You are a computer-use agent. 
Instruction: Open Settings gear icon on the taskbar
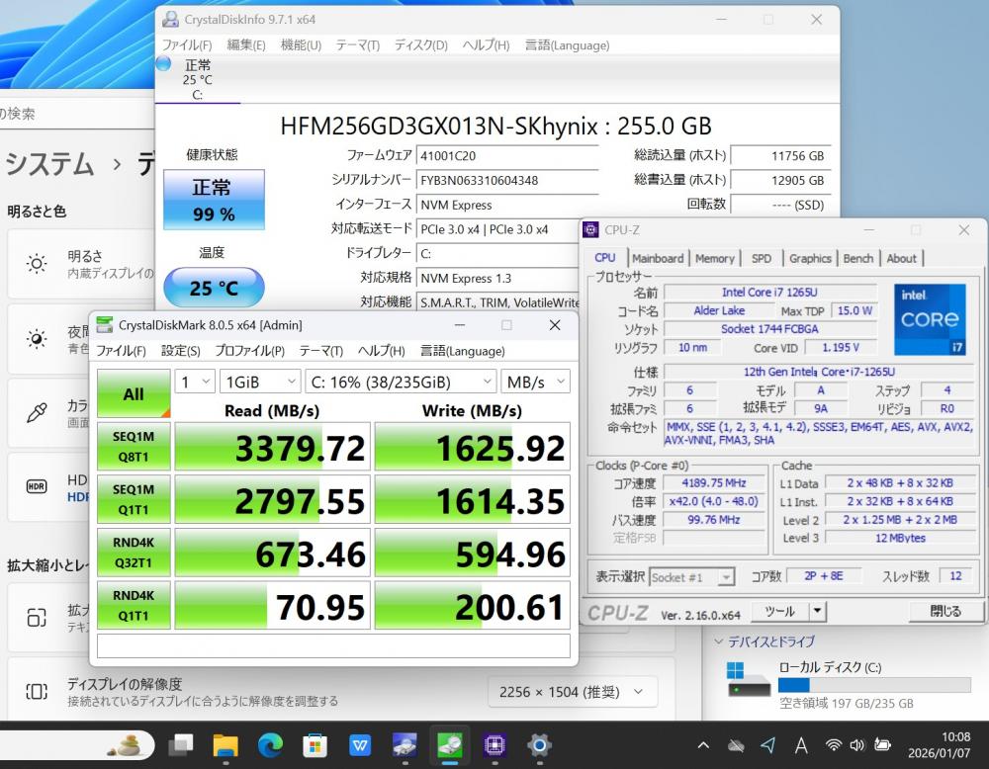539,744
